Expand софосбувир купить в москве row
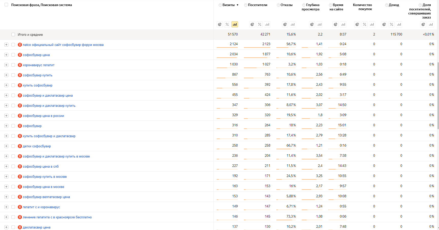Viewport: 439px width, 230px height. pyautogui.click(x=6, y=176)
